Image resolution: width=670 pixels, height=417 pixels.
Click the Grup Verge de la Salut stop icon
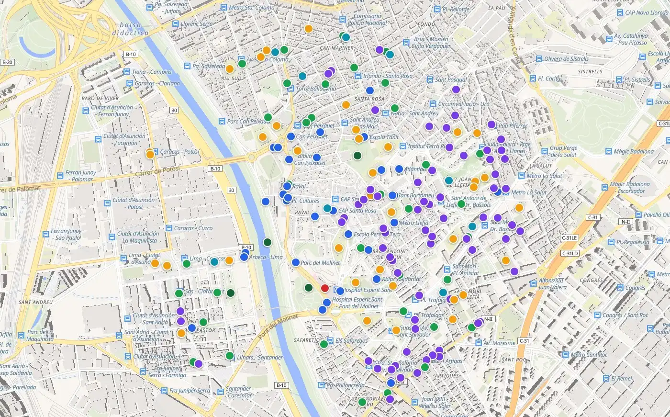[x=544, y=151]
